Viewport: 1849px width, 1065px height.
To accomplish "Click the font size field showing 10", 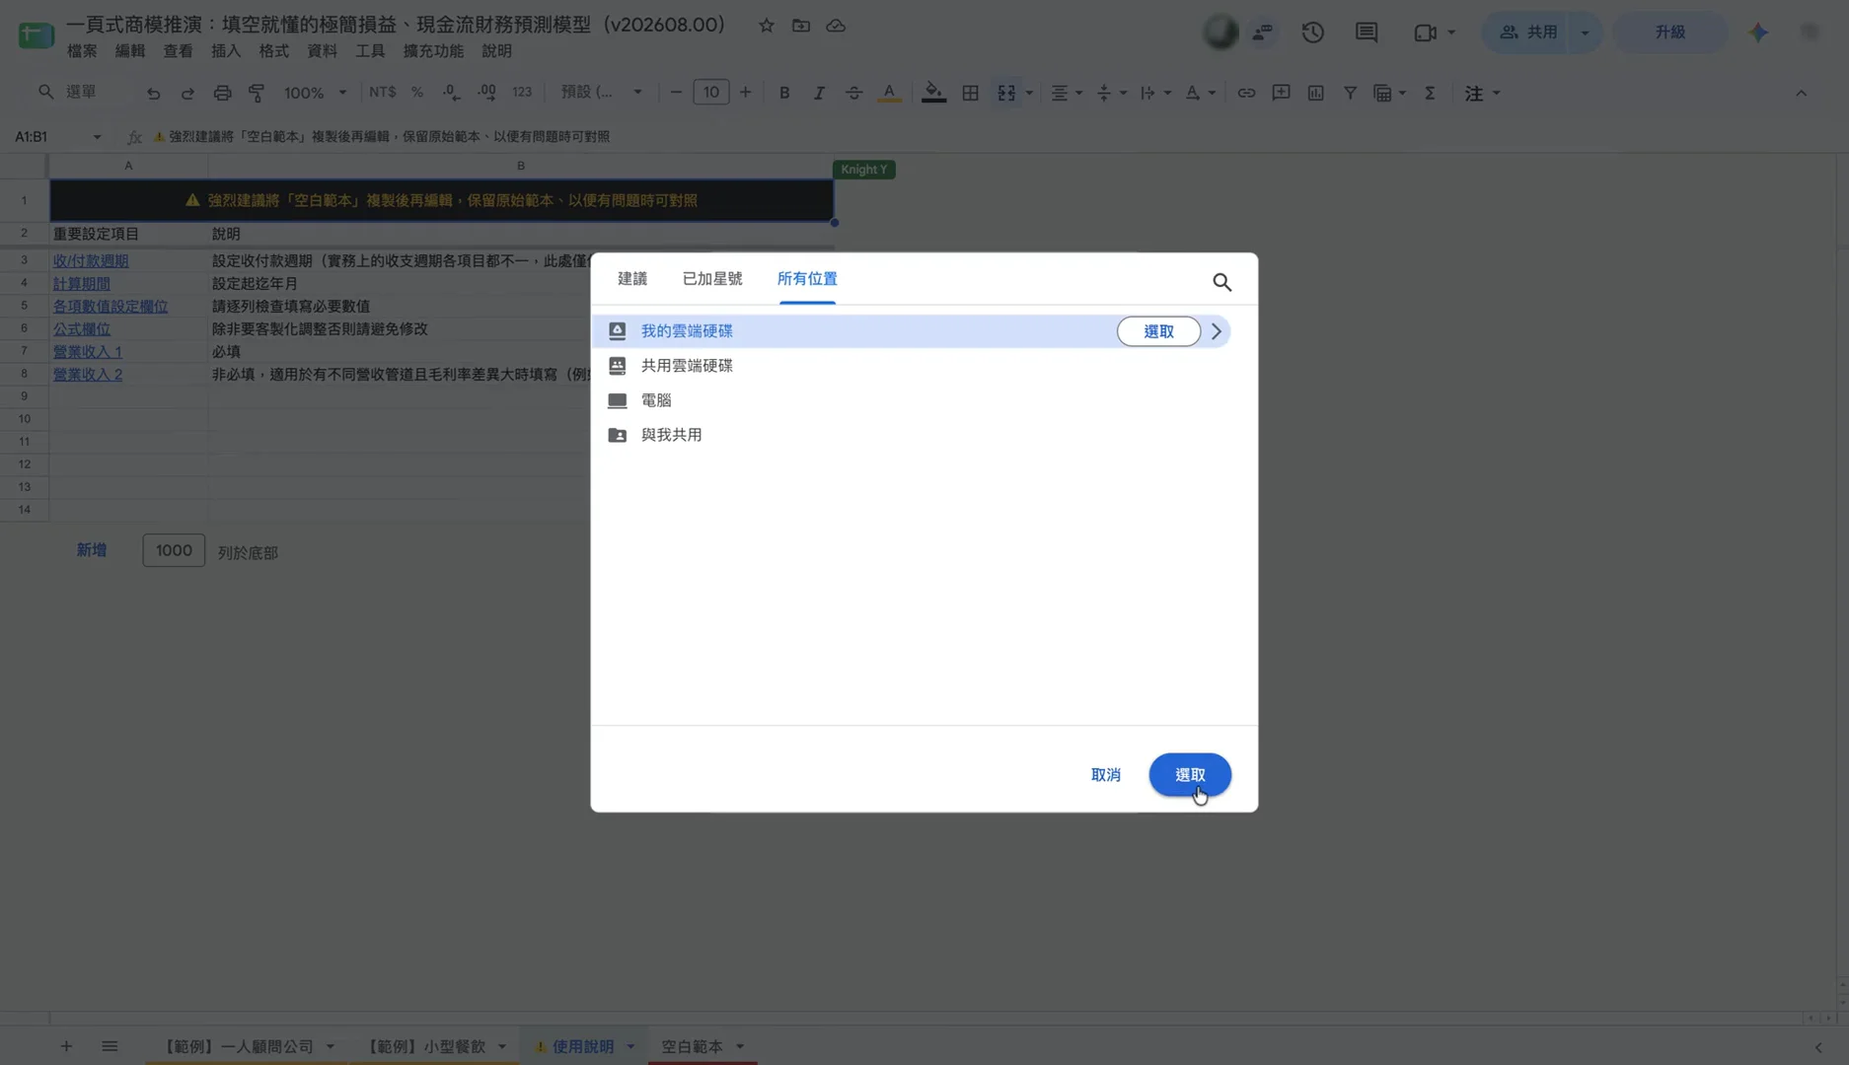I will pyautogui.click(x=710, y=93).
